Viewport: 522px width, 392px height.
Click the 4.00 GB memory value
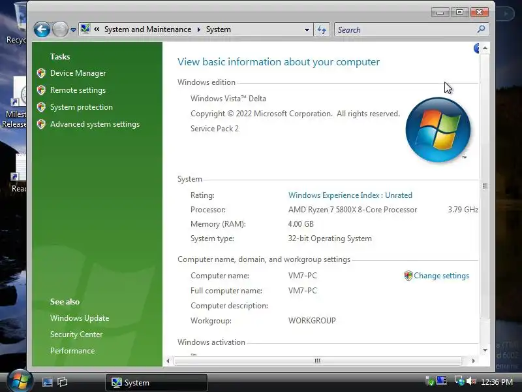(x=301, y=224)
